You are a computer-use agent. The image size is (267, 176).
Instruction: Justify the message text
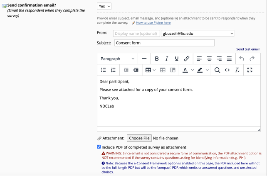tap(229, 59)
